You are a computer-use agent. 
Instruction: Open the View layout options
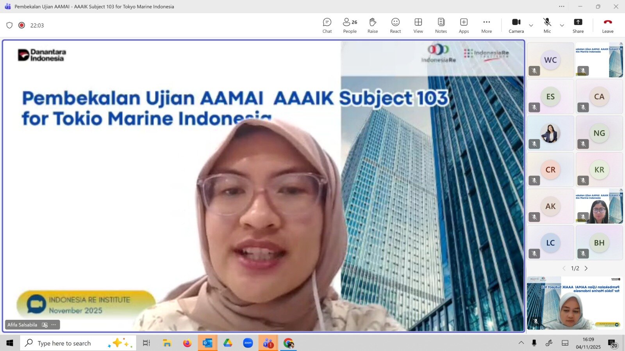[x=418, y=26]
